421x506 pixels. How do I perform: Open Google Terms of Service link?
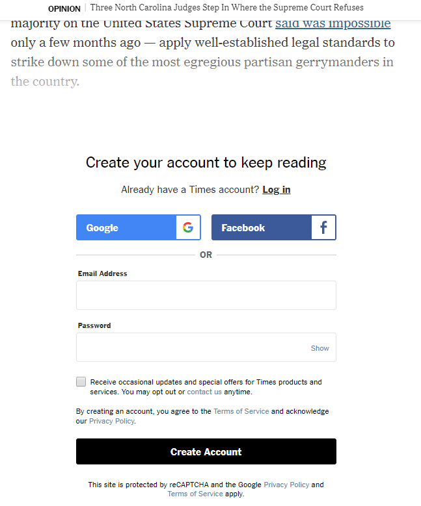pyautogui.click(x=195, y=494)
